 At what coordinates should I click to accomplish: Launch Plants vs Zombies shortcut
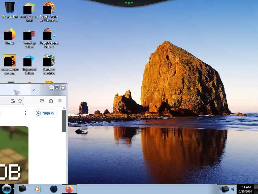tap(49, 64)
